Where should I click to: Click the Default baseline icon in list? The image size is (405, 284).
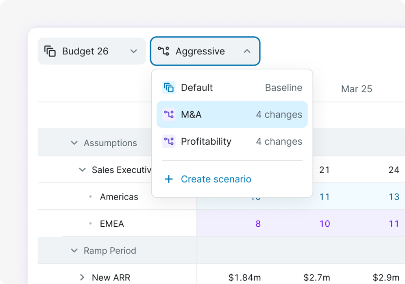(169, 88)
